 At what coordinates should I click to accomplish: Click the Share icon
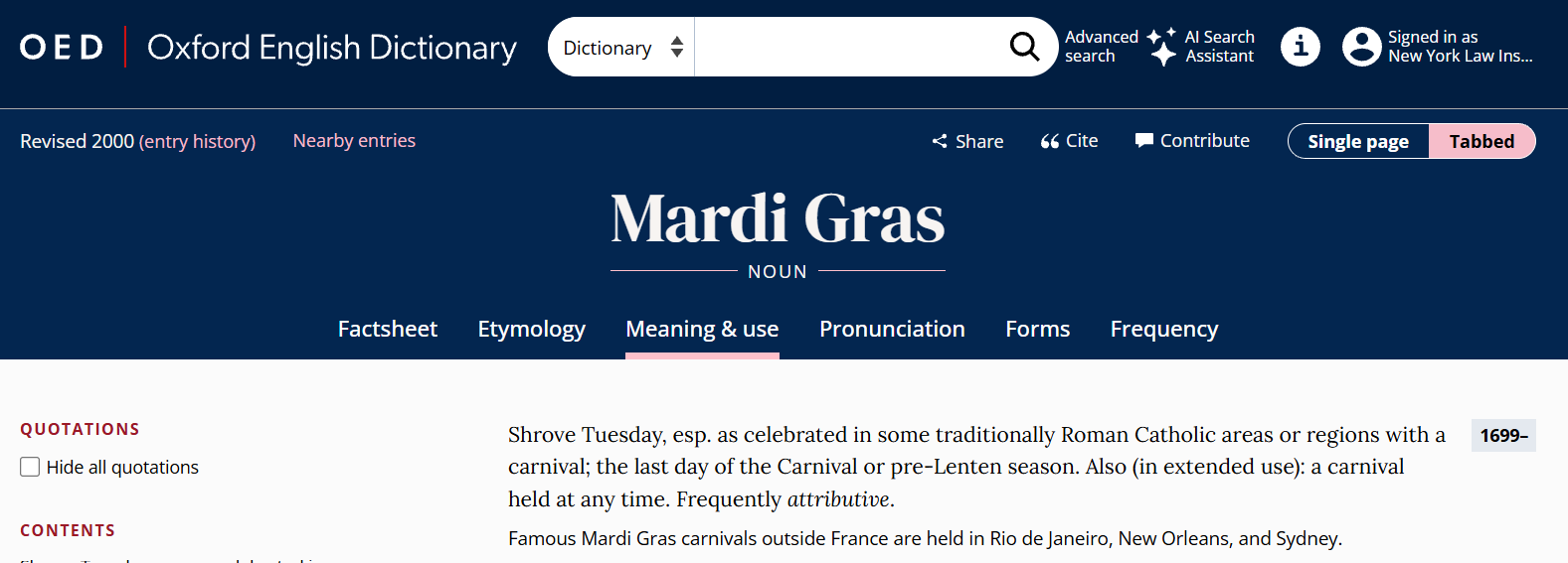pos(940,141)
